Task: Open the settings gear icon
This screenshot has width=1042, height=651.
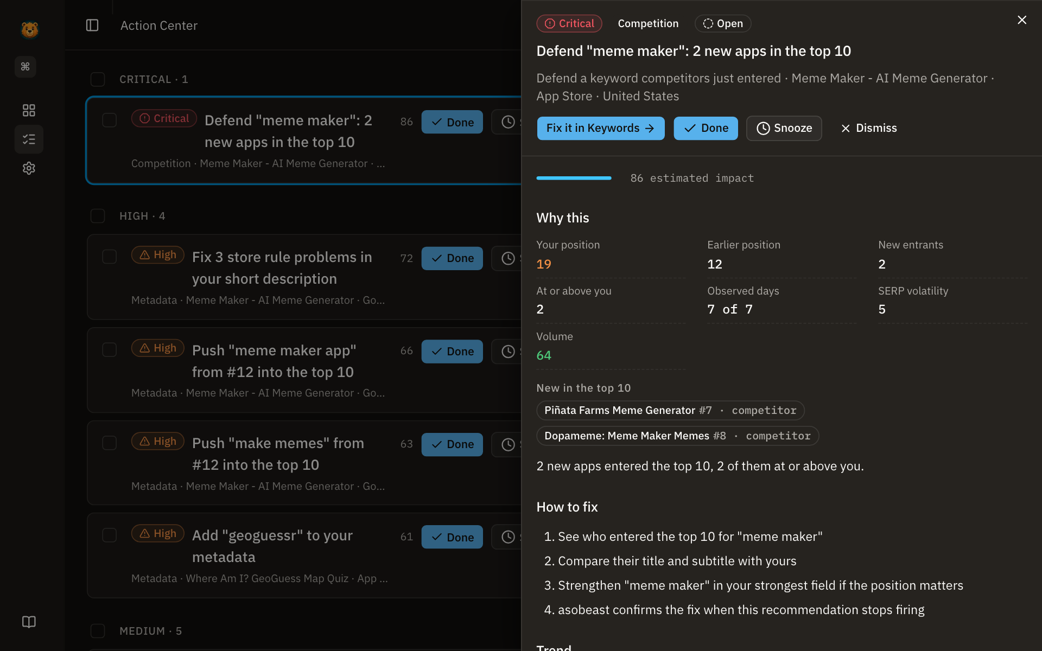Action: pos(29,168)
